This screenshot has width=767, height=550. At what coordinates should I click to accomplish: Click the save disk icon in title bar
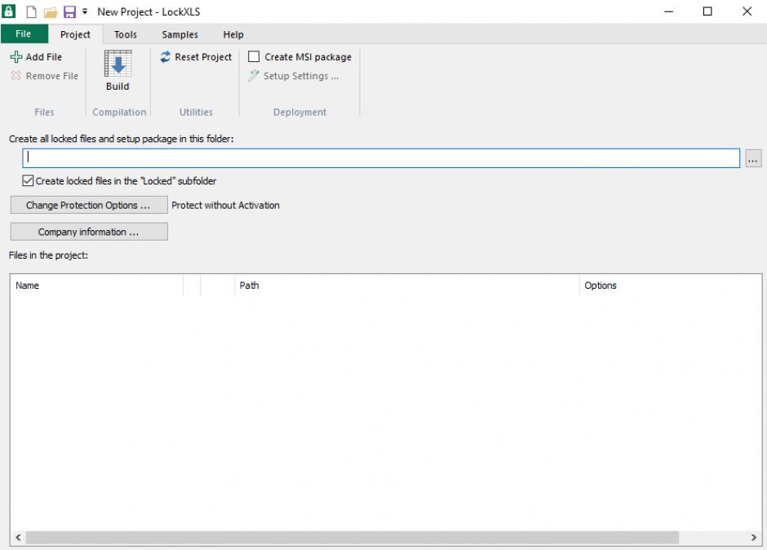[x=69, y=11]
